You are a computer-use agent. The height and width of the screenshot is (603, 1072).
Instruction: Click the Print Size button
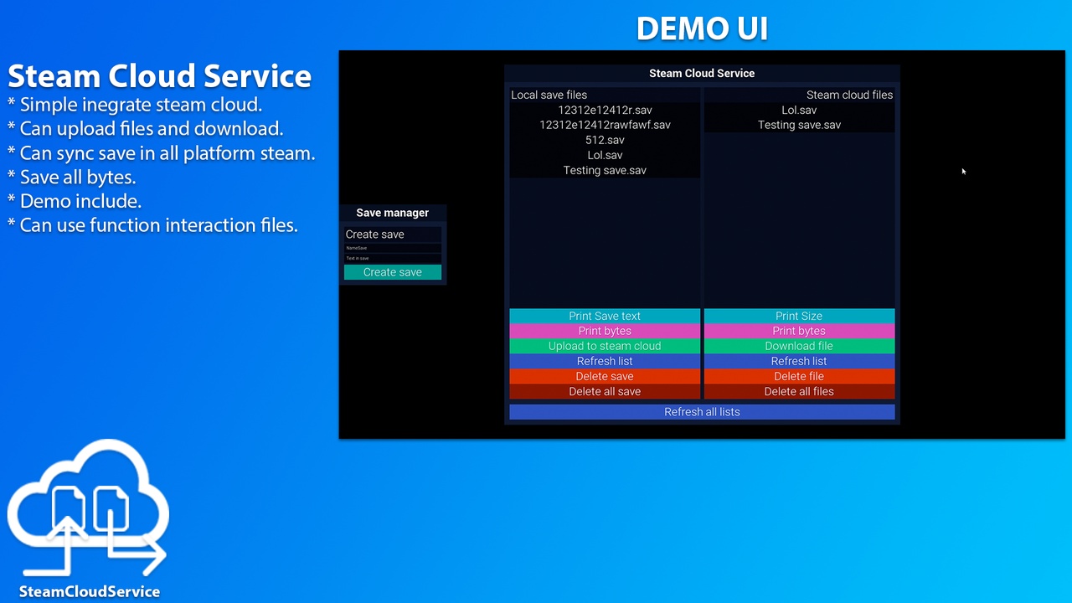(x=799, y=316)
